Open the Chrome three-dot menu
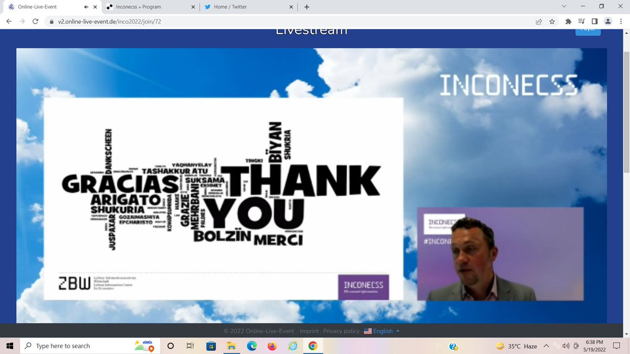The image size is (630, 354). point(621,22)
